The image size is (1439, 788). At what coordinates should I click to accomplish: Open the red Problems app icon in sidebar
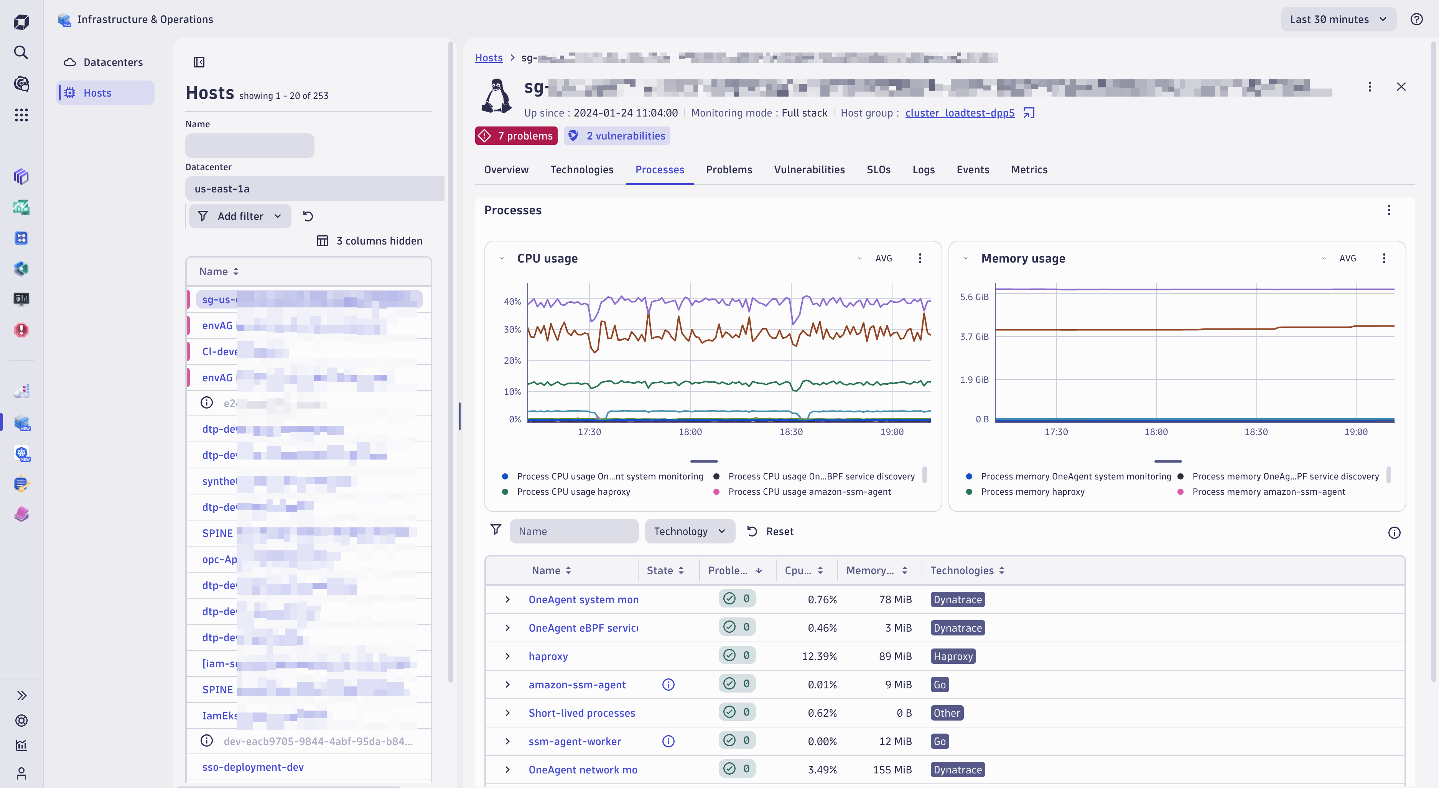pos(21,330)
